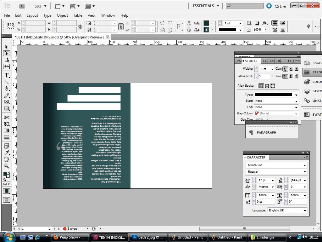Open the Minion Pro font family dropdown
Image resolution: width=322 pixels, height=242 pixels.
[x=304, y=165]
